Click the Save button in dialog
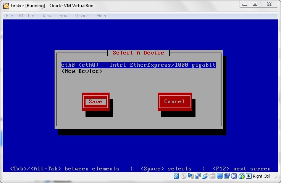This screenshot has width=281, height=183. (96, 102)
